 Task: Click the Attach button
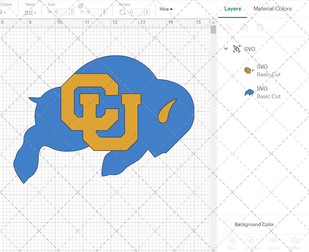(x=273, y=243)
